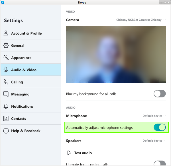
Task: Minimize the Skype window
Action: click(161, 2)
